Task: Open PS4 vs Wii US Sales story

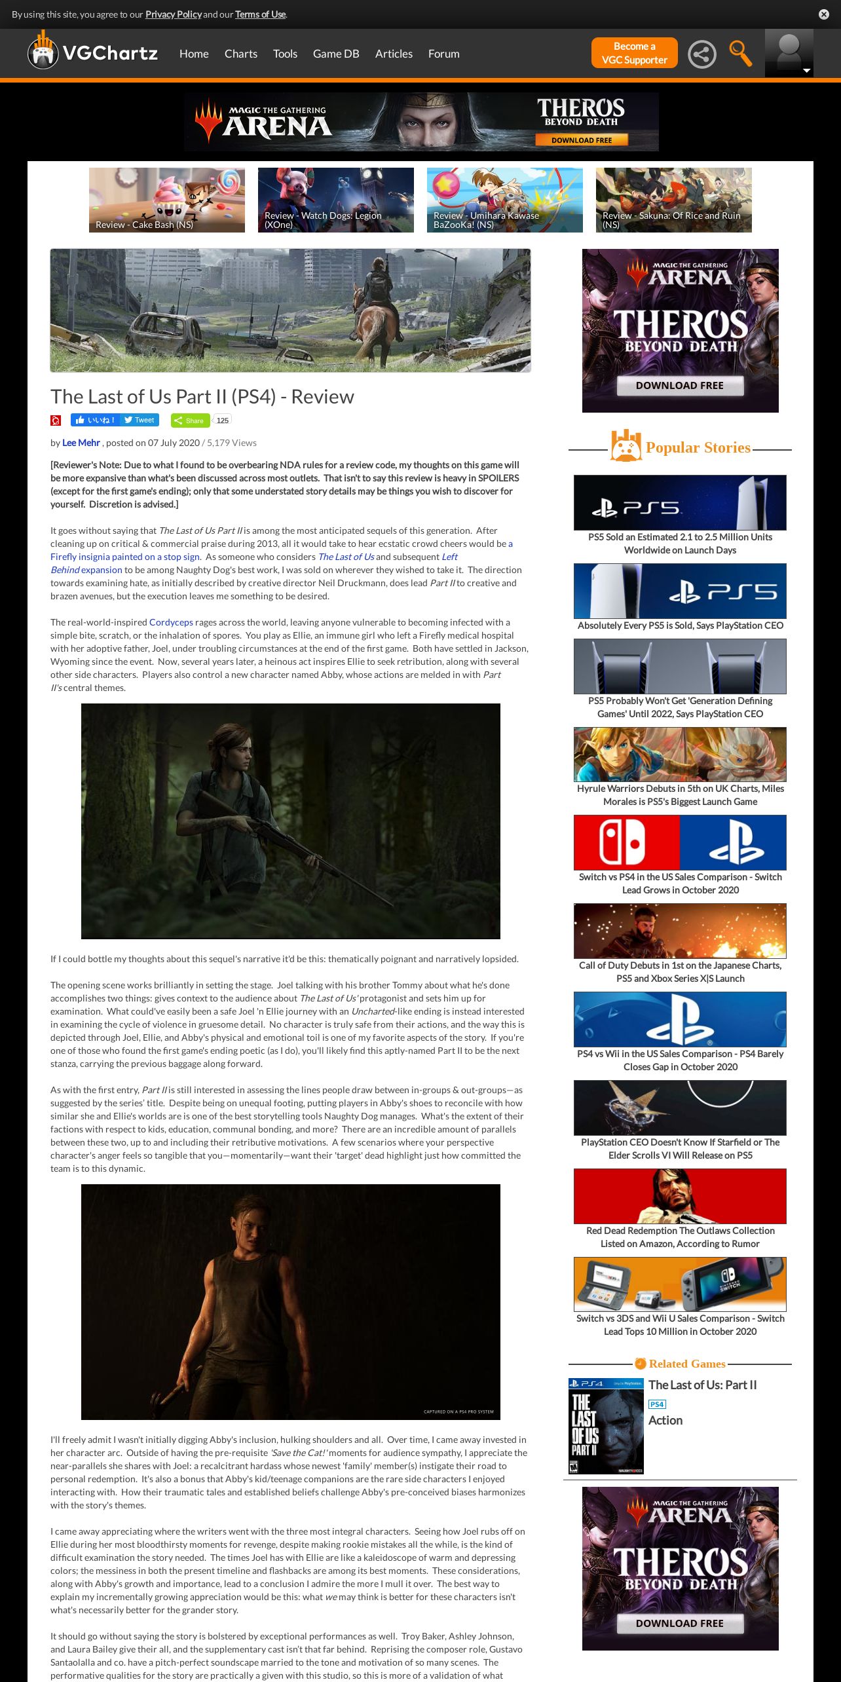Action: point(680,1060)
